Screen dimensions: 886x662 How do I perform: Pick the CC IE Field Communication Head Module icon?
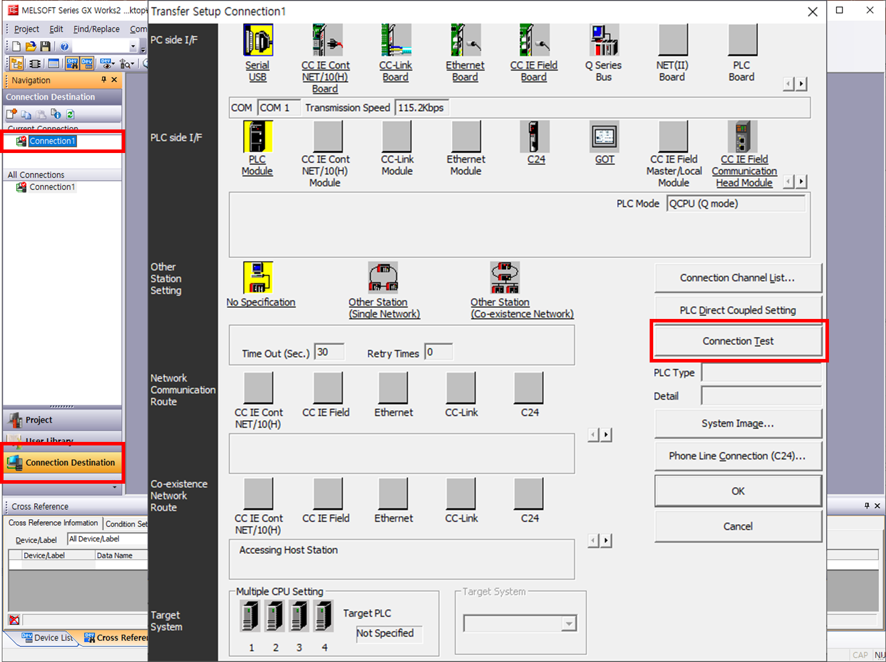coord(743,137)
